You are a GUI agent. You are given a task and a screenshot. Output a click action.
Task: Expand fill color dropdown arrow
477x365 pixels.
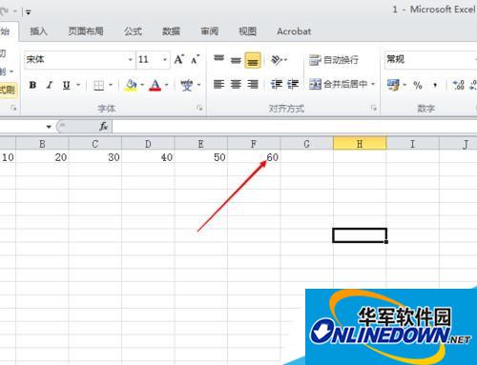pos(142,85)
